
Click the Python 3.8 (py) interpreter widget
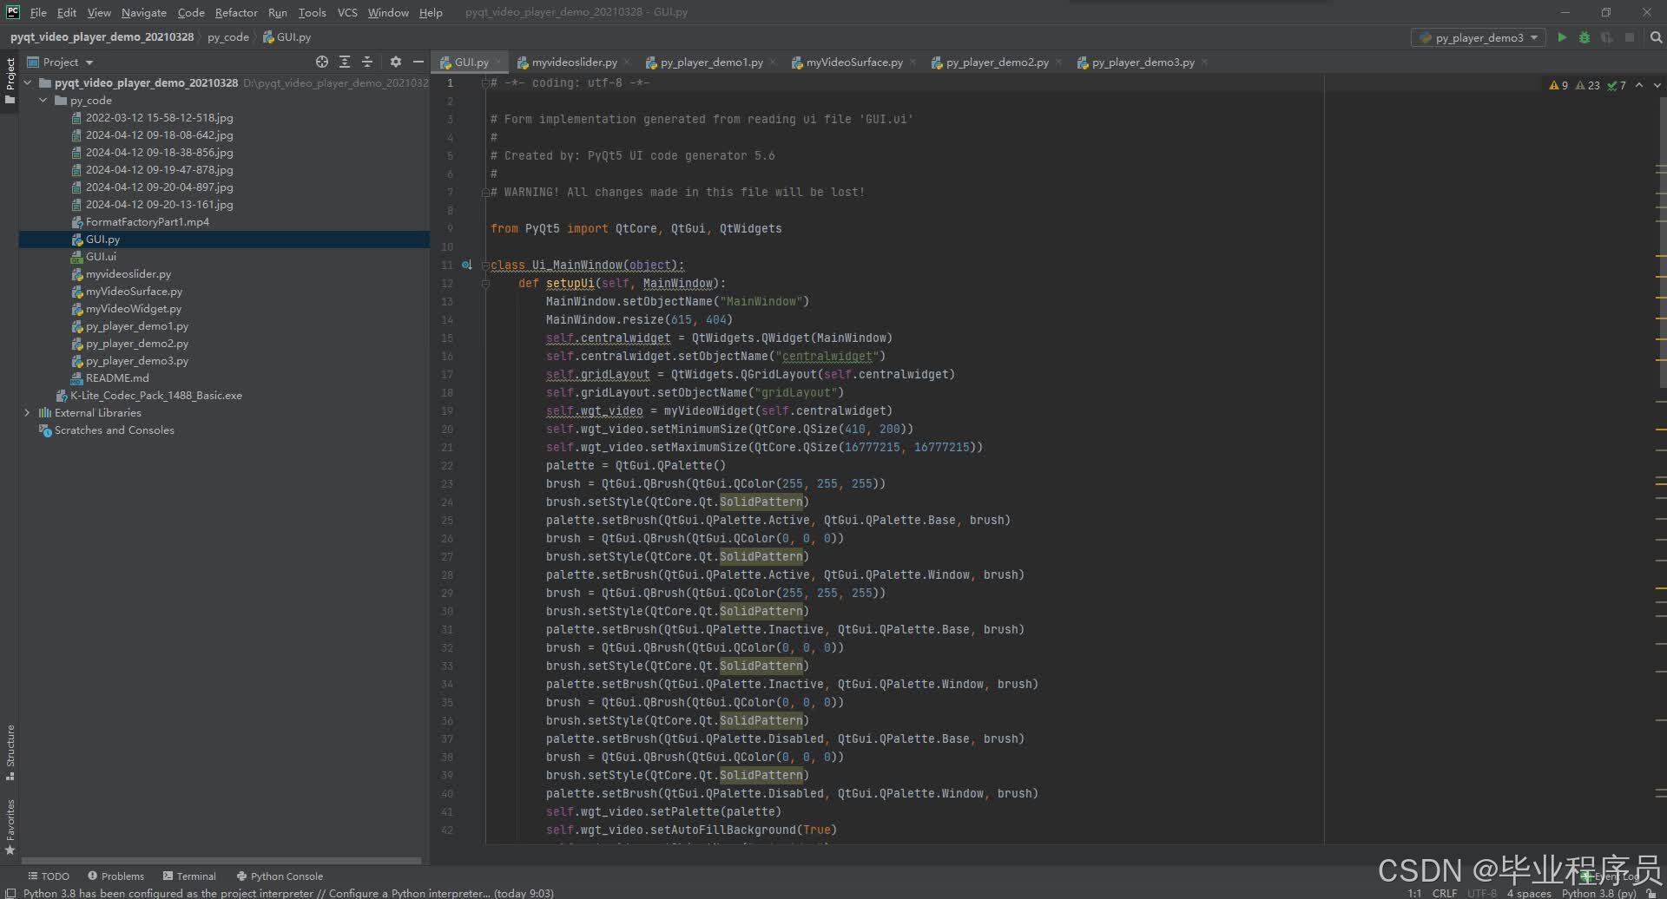coord(1598,893)
